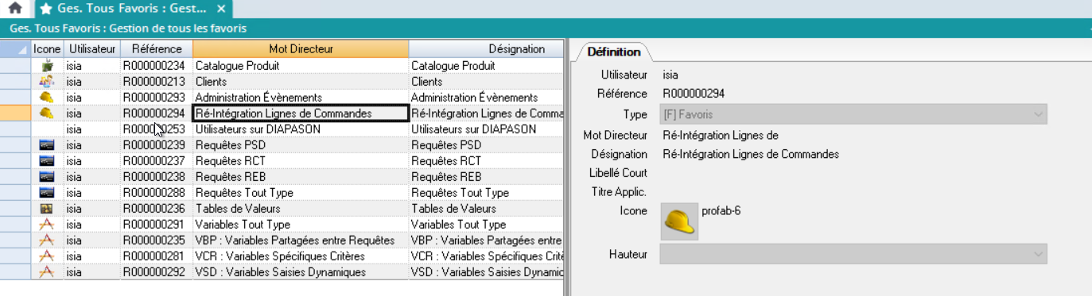Click the profab-6 helmet icon in Définition
The height and width of the screenshot is (296, 1092).
point(680,221)
